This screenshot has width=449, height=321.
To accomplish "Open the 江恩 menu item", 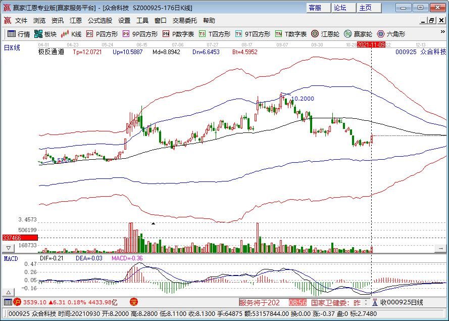I will click(75, 21).
